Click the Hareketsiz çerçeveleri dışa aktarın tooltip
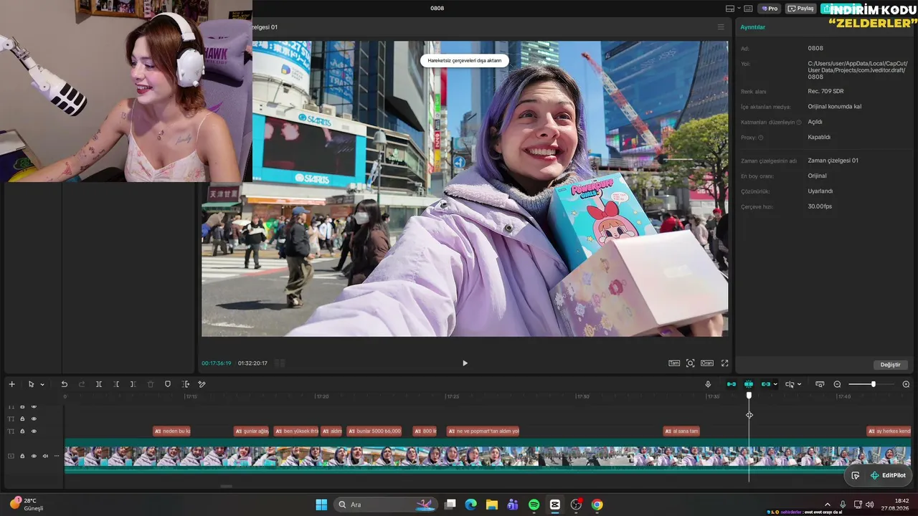The width and height of the screenshot is (918, 516). tap(465, 61)
